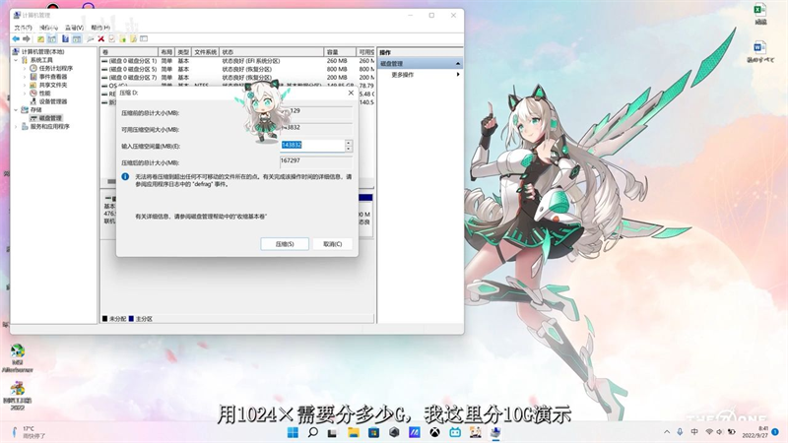Open the Xbox app on the taskbar
The image size is (788, 443).
[434, 432]
